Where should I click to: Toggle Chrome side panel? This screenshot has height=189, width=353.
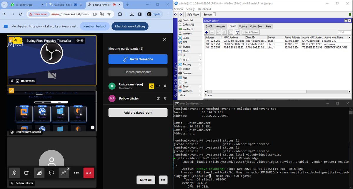click(140, 14)
